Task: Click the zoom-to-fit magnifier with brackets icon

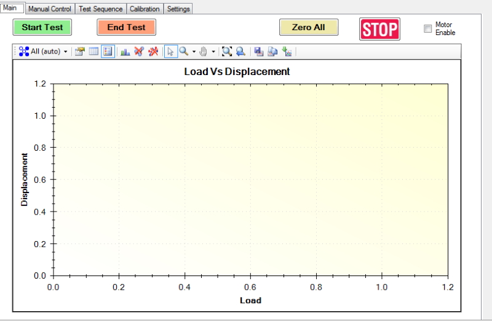Action: coord(227,52)
